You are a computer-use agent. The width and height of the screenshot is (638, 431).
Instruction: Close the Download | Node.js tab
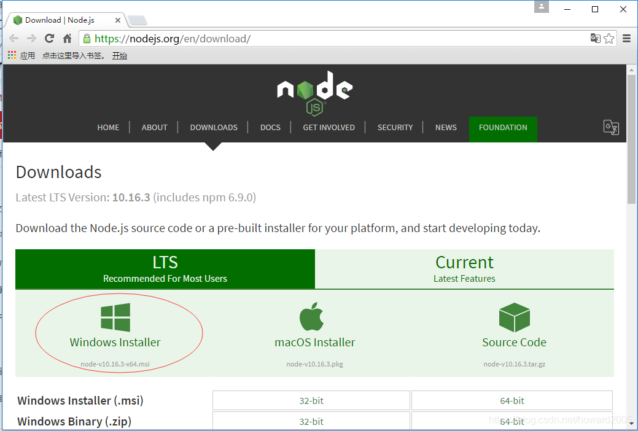[x=117, y=20]
